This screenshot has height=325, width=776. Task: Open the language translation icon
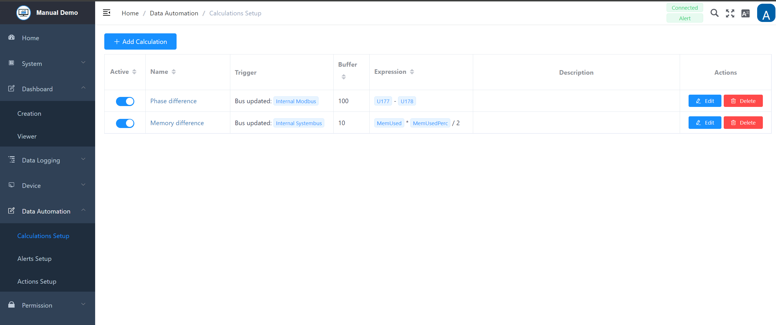pyautogui.click(x=745, y=13)
